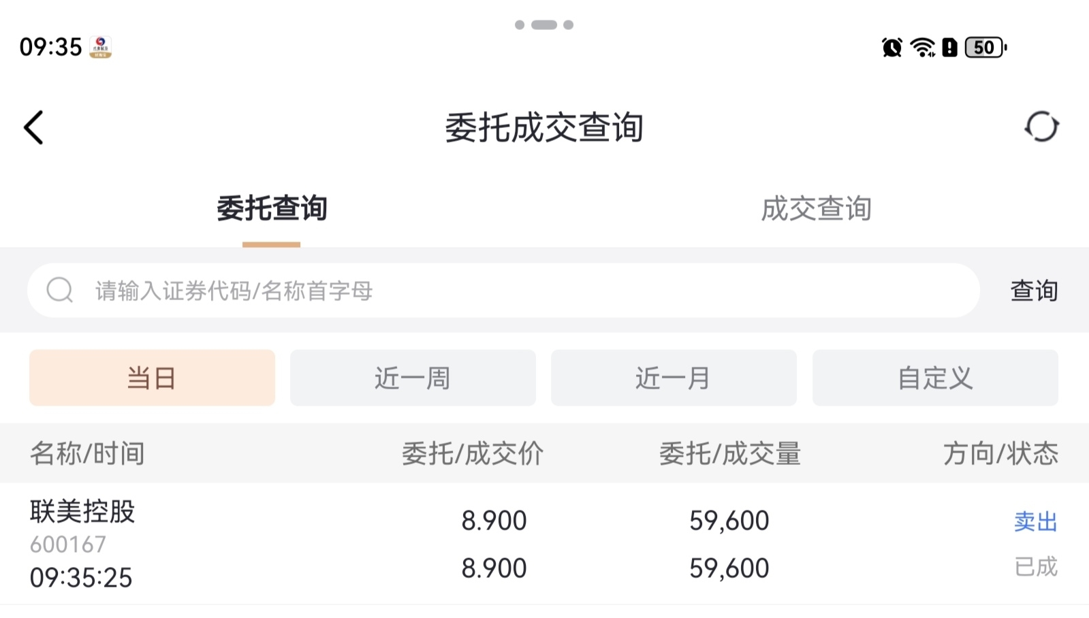Screen dimensions: 1089x618
Task: Select the 当日 date filter
Action: [x=152, y=378]
